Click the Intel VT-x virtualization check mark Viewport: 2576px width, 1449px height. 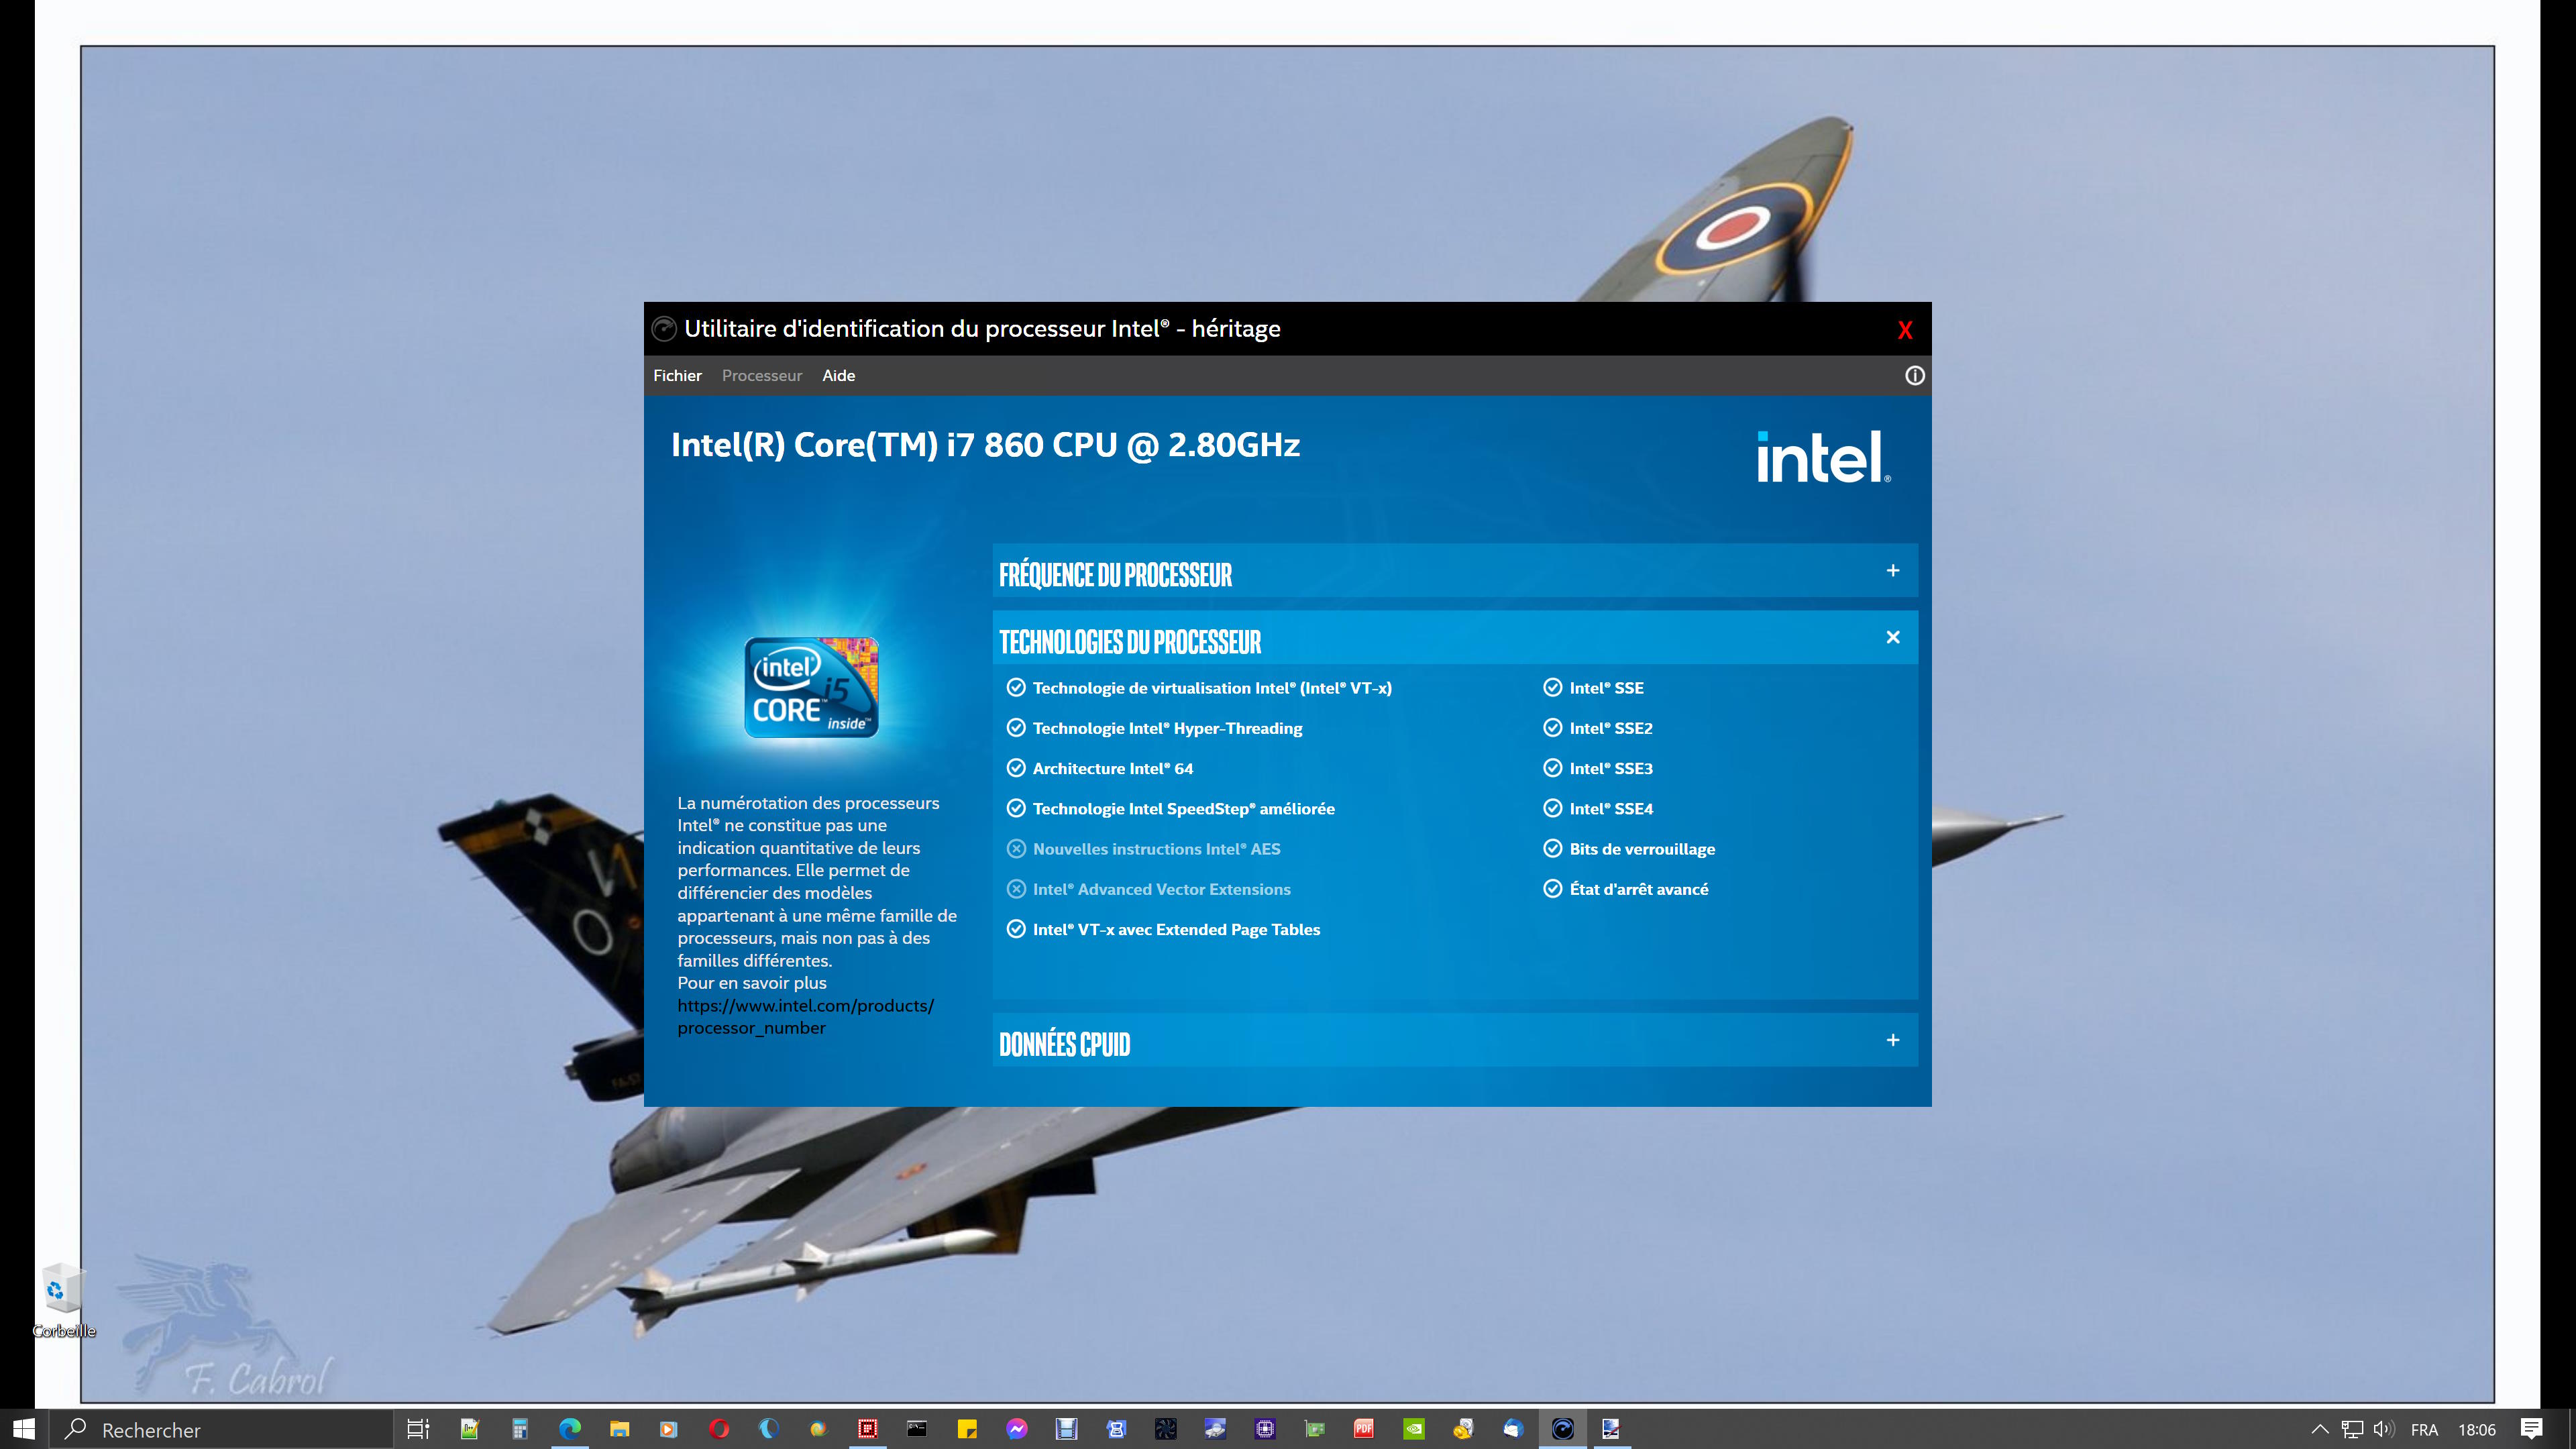(1016, 687)
